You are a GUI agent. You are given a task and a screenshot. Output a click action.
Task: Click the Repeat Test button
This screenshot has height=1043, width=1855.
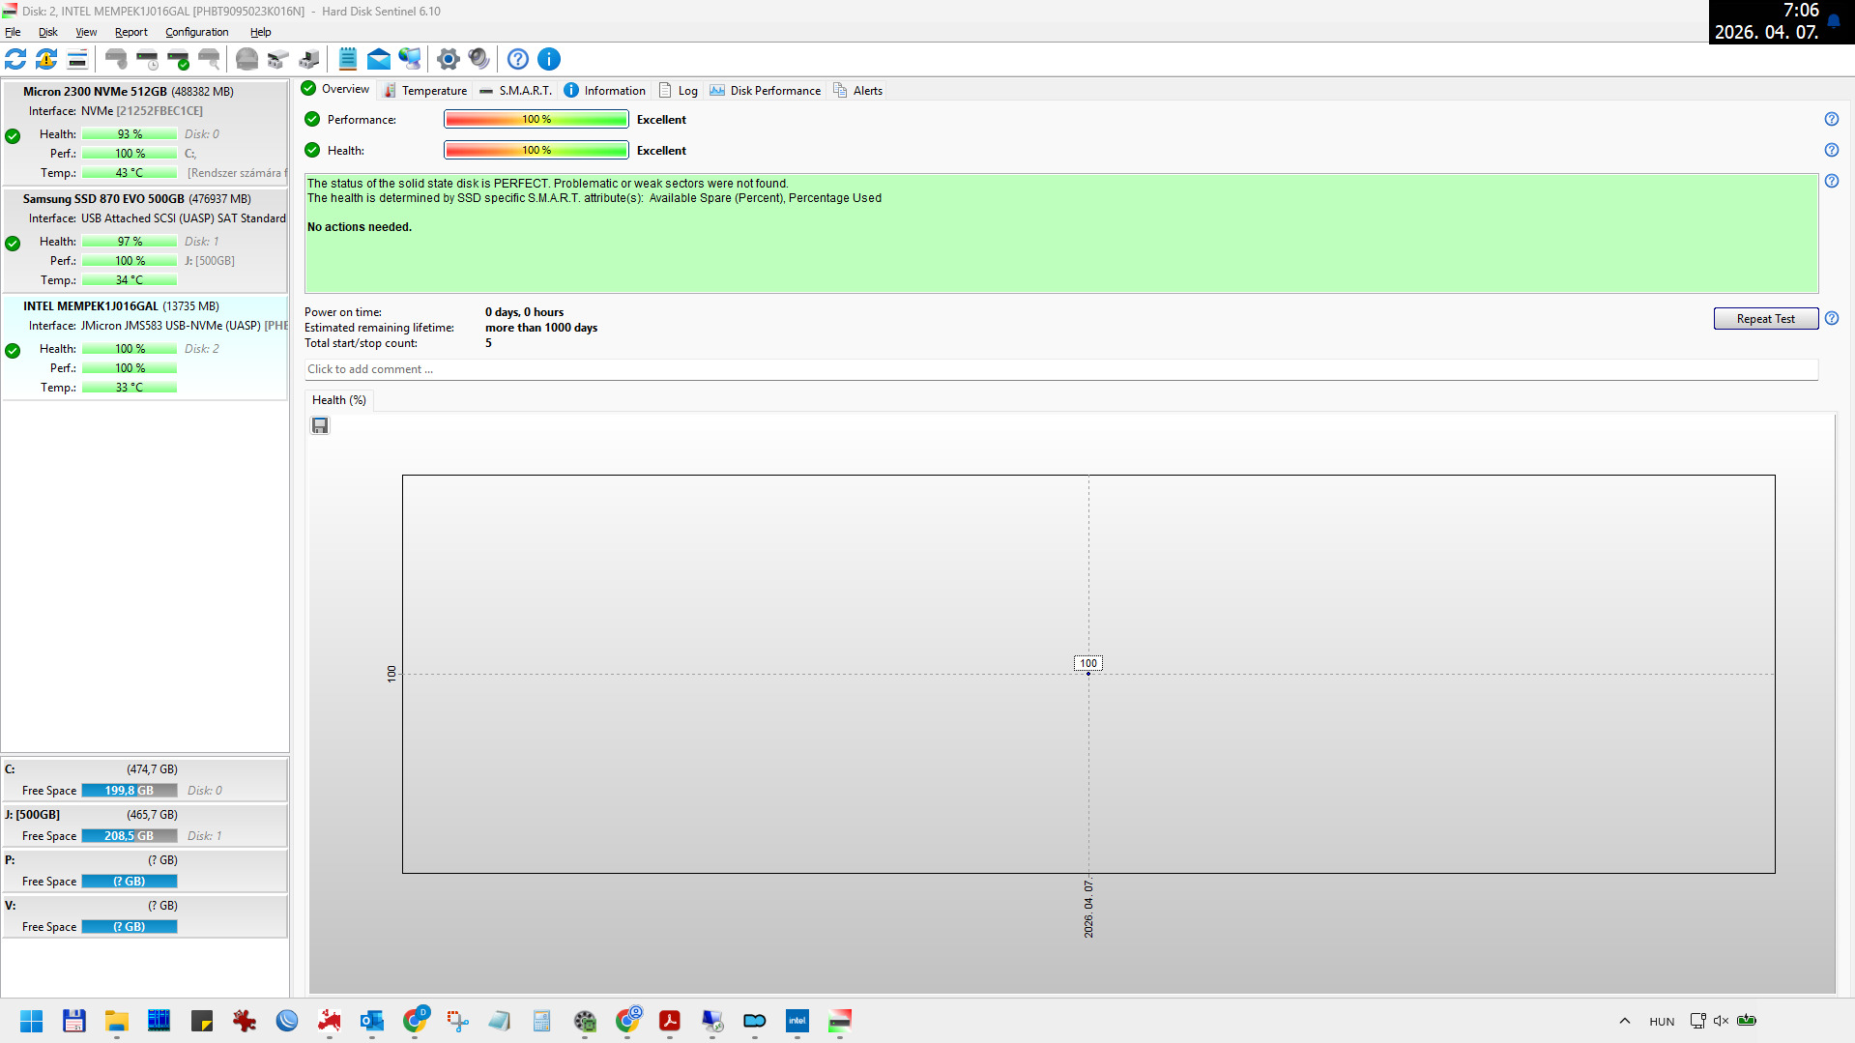tap(1766, 319)
